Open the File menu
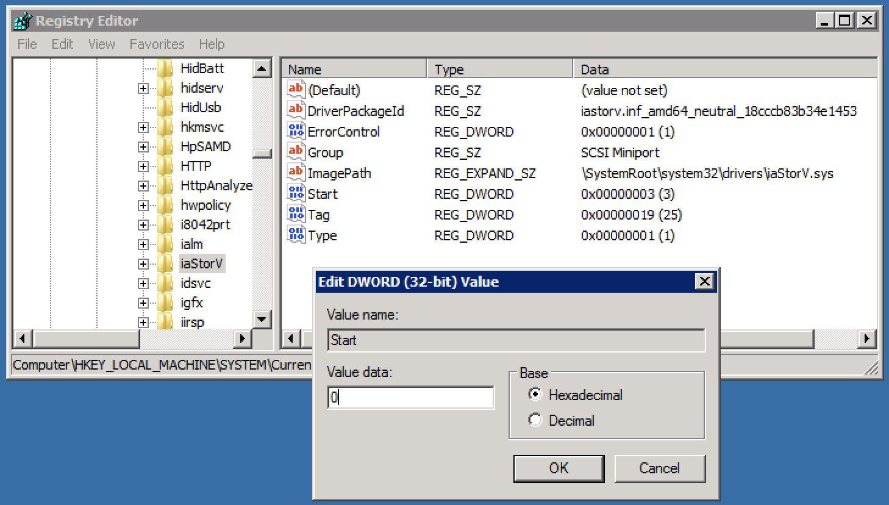The width and height of the screenshot is (889, 505). coord(27,44)
